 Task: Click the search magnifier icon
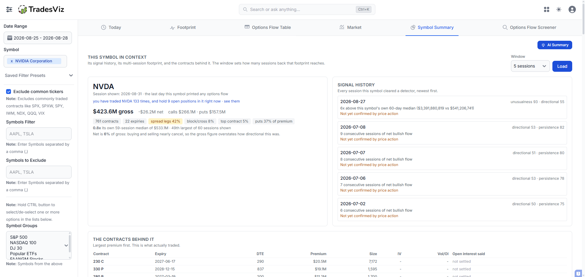(245, 9)
